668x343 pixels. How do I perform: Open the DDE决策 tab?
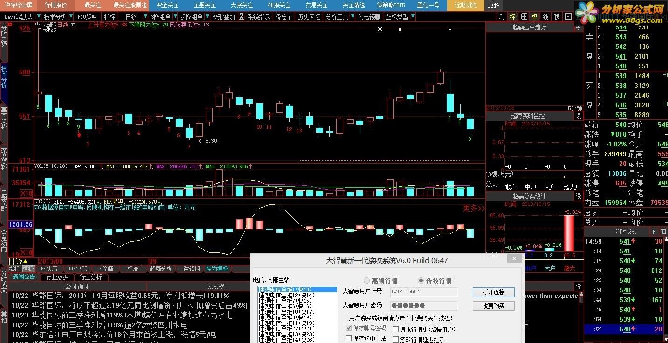(76, 269)
